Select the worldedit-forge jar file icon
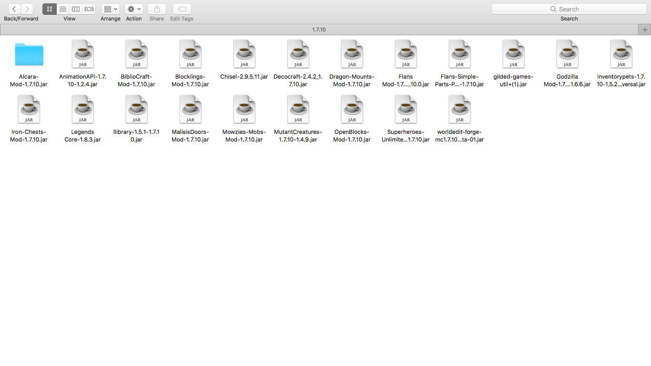 point(460,109)
